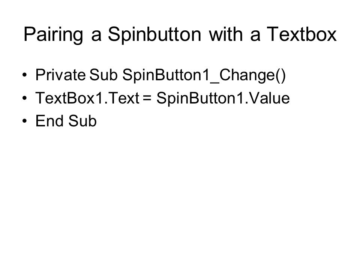Click the bullet point before "Private Sub"
Screen dimensions: 360x270
click(25, 75)
